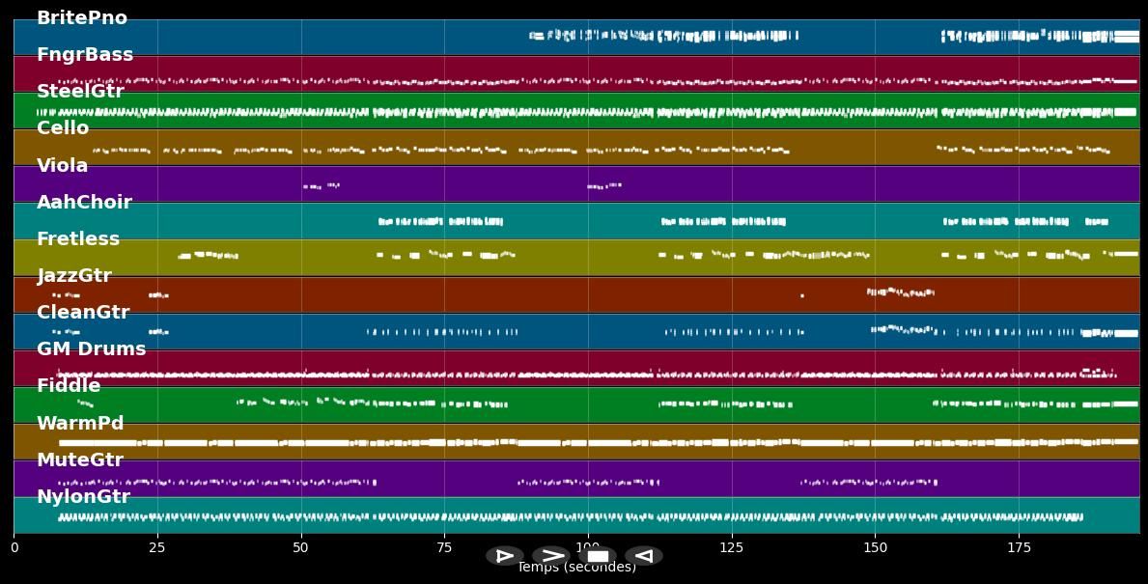Select the AahChoir track name

(84, 203)
